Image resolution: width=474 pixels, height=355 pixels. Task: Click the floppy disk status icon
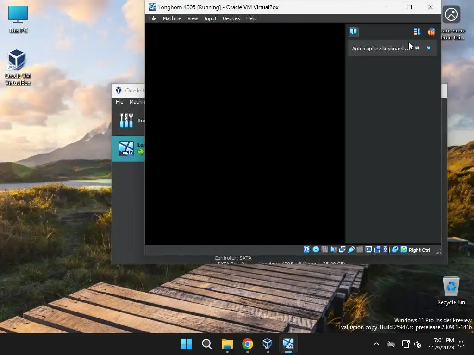(x=324, y=249)
